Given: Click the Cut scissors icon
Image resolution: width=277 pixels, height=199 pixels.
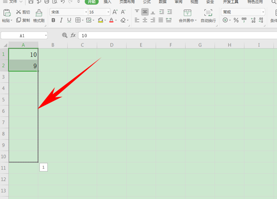Looking at the screenshot, I should [18, 12].
